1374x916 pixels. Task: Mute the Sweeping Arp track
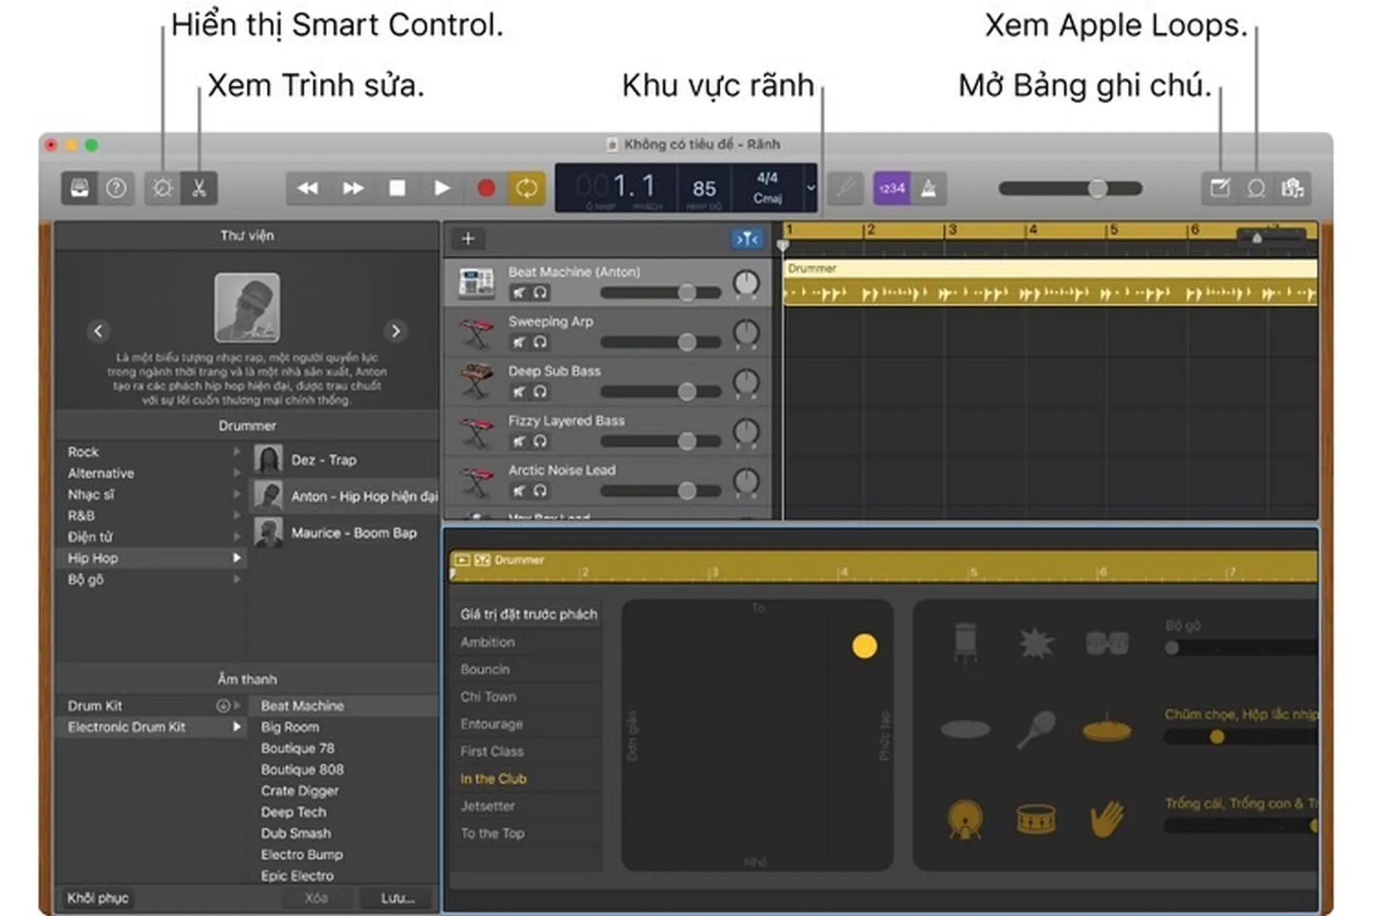click(x=520, y=342)
